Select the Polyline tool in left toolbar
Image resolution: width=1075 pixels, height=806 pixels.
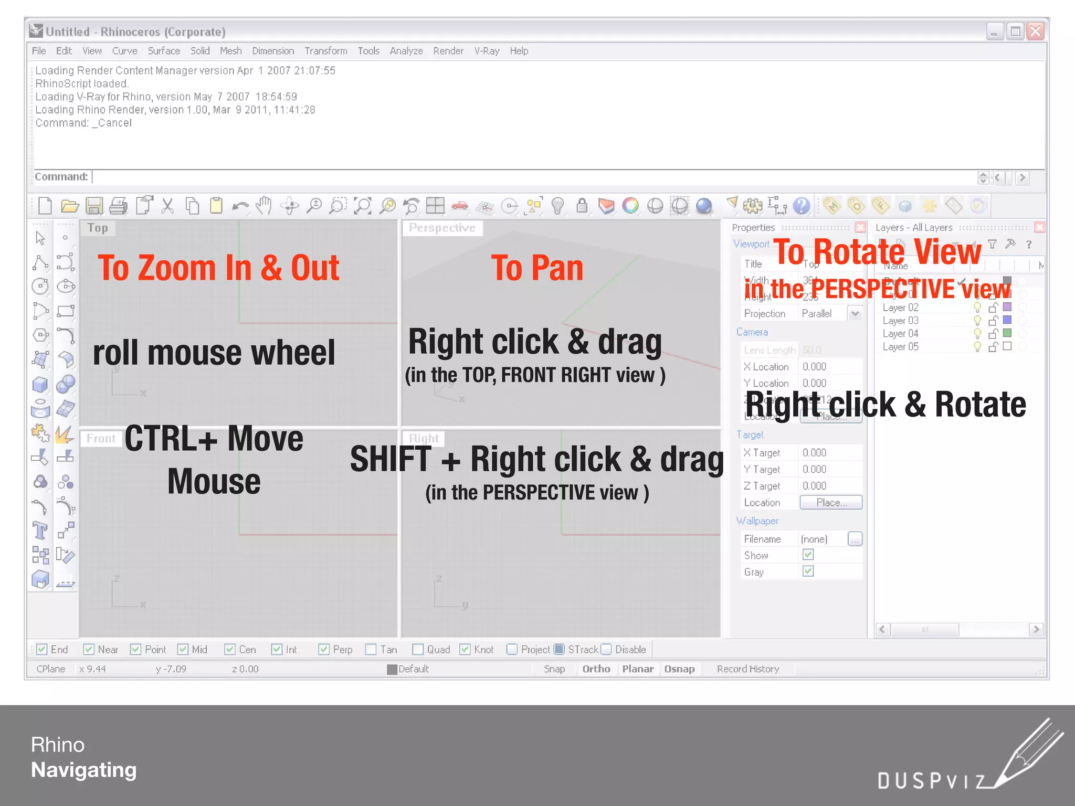pyautogui.click(x=40, y=262)
